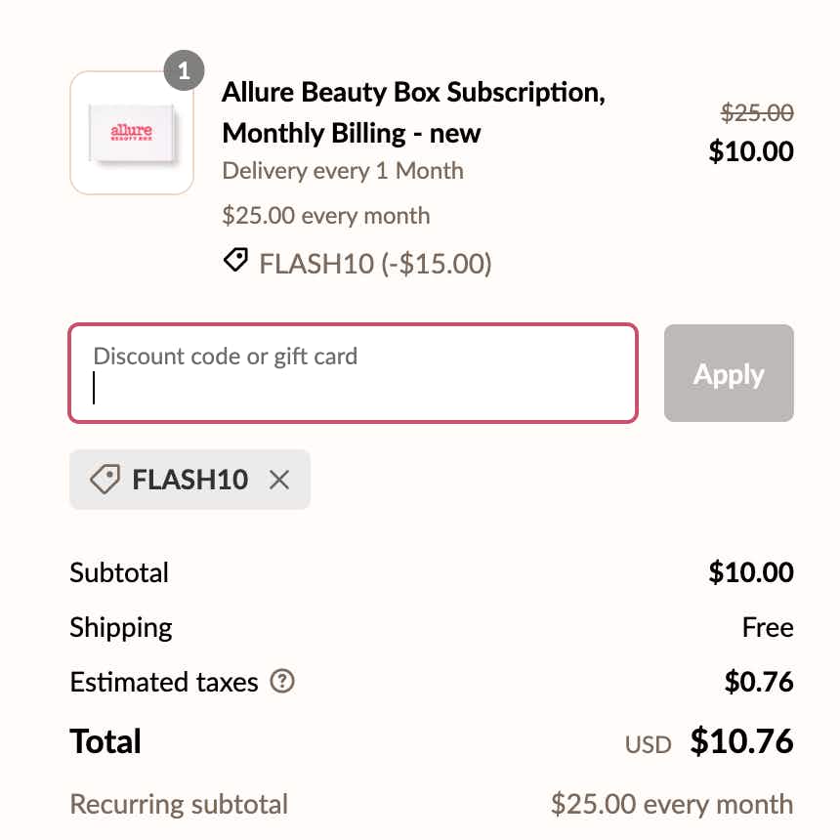
Task: Click the tag icon in FLASH10 chip
Action: 105,480
